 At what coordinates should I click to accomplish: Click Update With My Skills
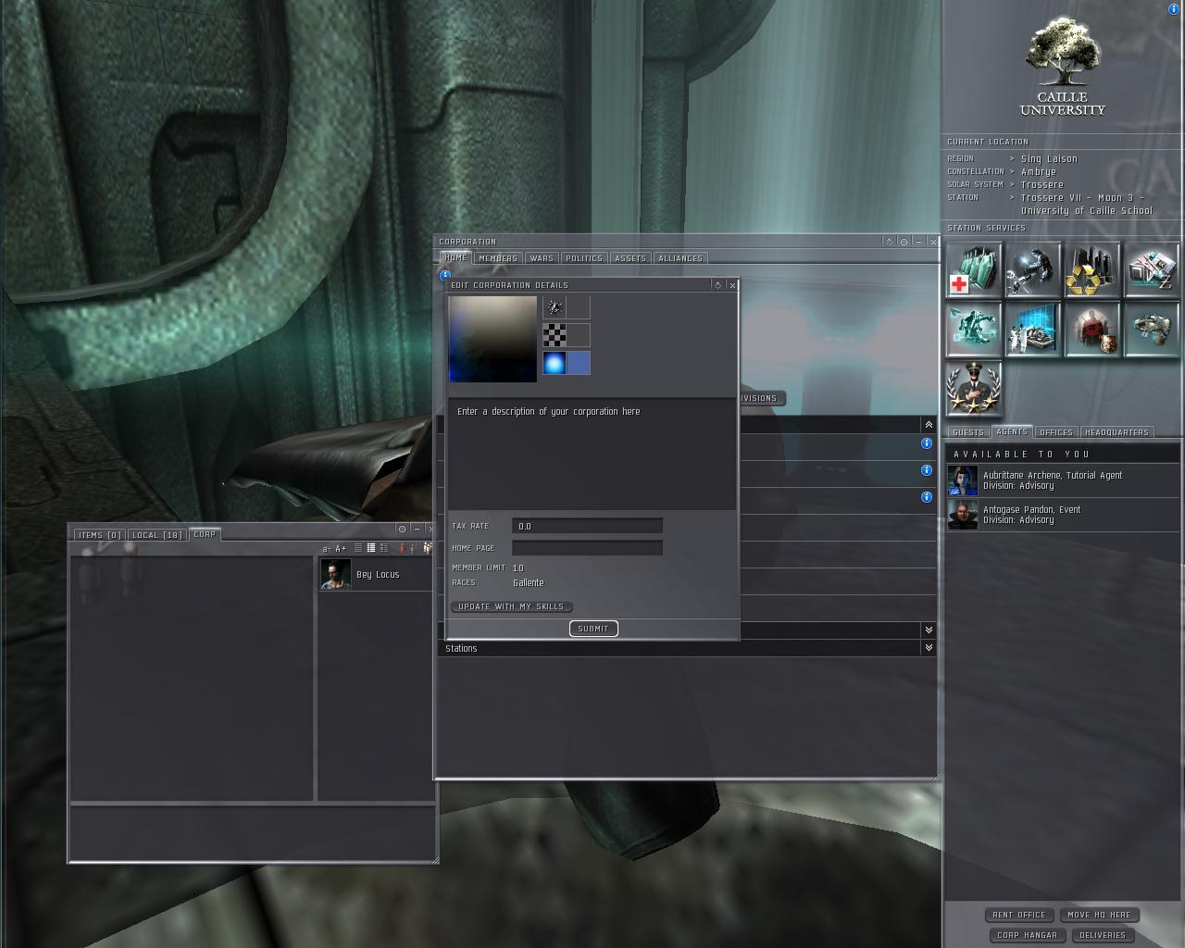[x=511, y=606]
